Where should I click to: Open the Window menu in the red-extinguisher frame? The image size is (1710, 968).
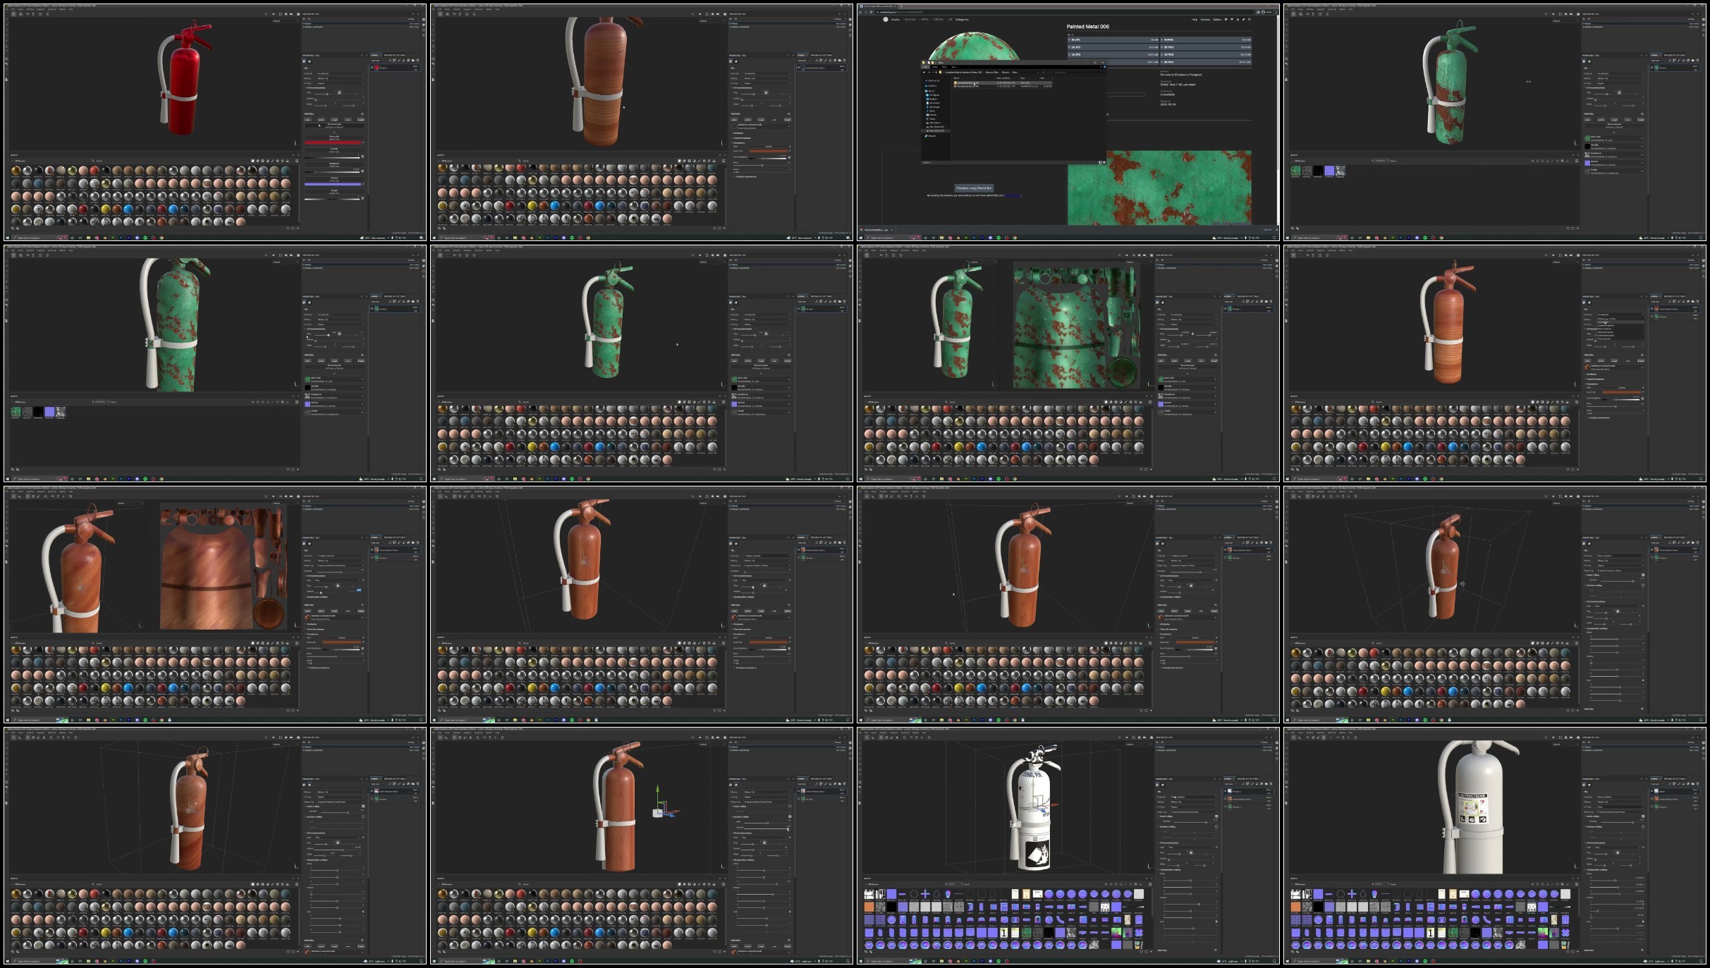(30, 9)
